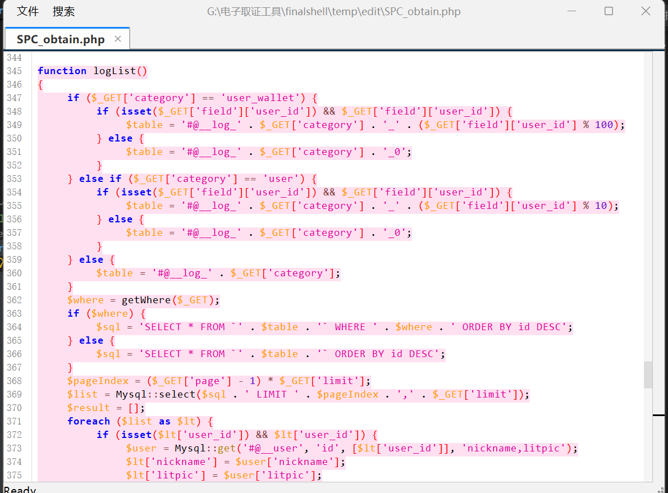Select the SPC_obtain.php tab

(61, 39)
